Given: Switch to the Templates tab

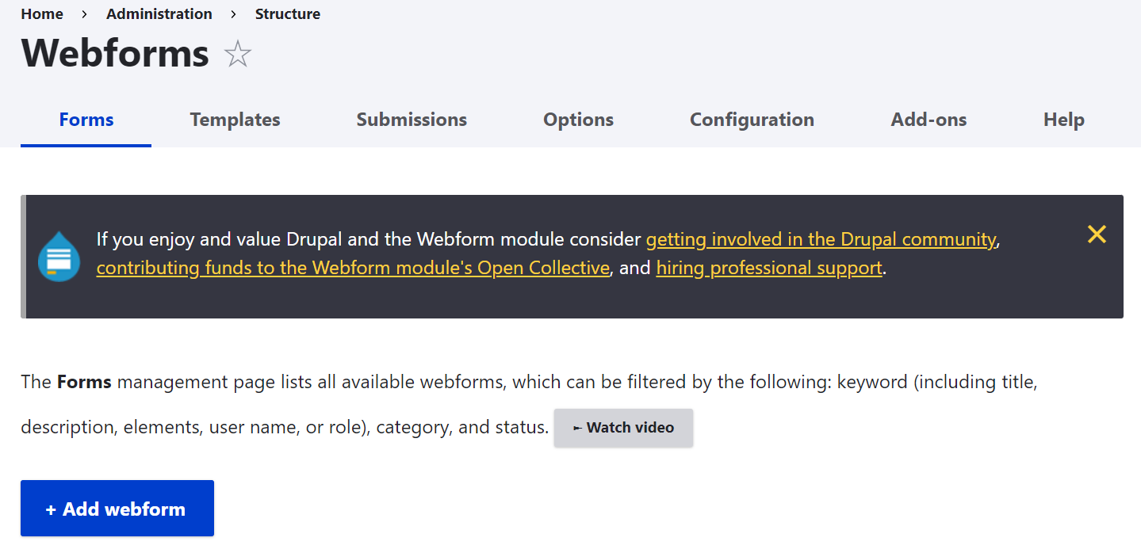Looking at the screenshot, I should tap(235, 120).
